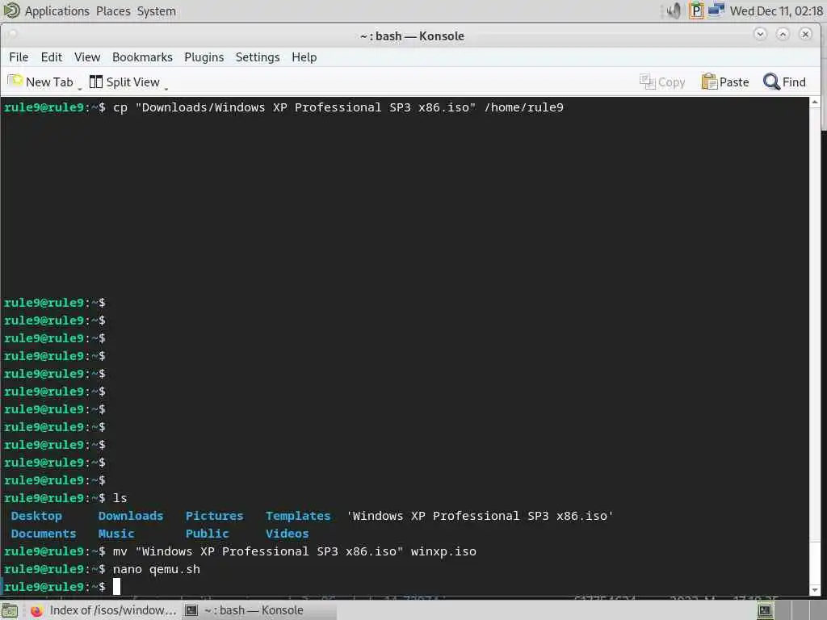Click the Paste clipboard icon
The height and width of the screenshot is (620, 827).
tap(709, 82)
